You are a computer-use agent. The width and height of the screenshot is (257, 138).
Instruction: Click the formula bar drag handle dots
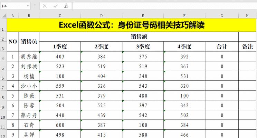(x=35, y=6)
